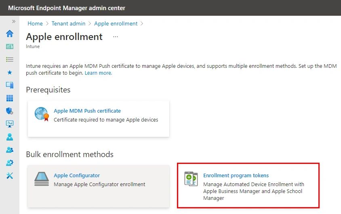Image resolution: width=341 pixels, height=214 pixels.
Task: Select Enrollment program tokens tile
Action: [236, 176]
